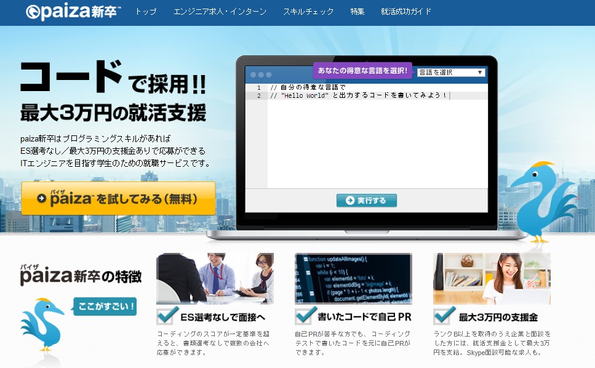The width and height of the screenshot is (595, 368).
Task: Click the paiza新卒 logo in header
Action: point(73,12)
